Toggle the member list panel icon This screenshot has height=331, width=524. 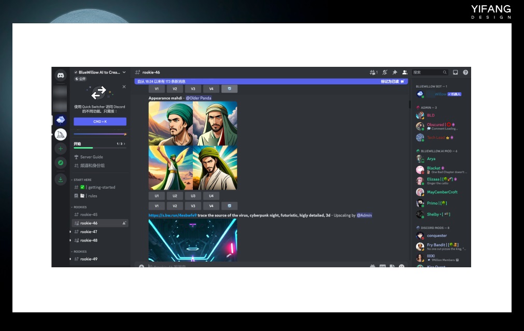pos(404,73)
